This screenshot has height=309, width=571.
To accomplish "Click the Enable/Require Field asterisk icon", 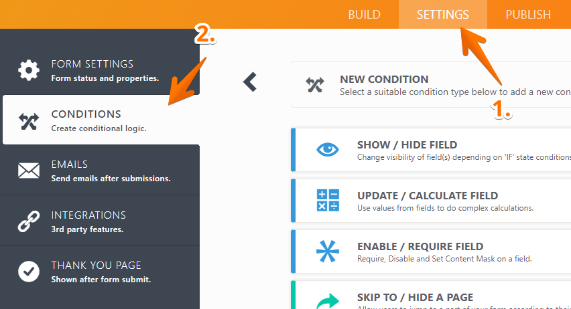I will 328,251.
